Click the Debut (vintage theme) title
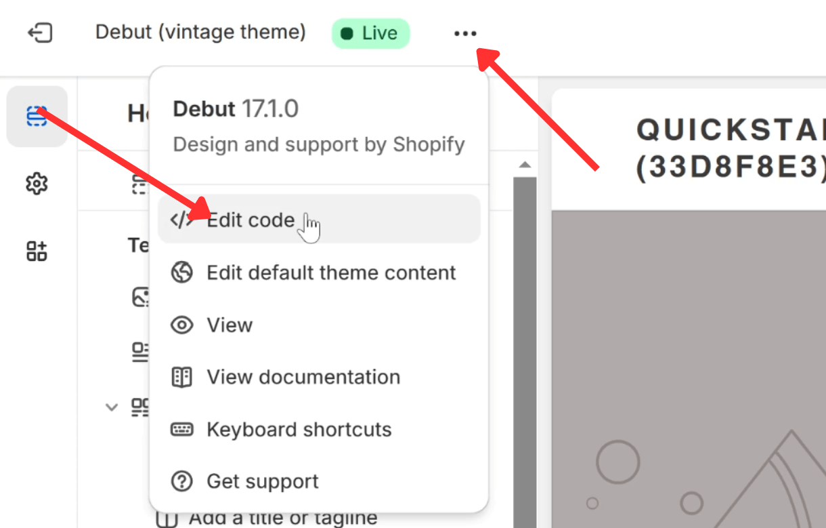Image resolution: width=826 pixels, height=528 pixels. [200, 32]
